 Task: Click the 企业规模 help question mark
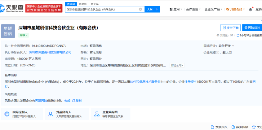(217, 53)
